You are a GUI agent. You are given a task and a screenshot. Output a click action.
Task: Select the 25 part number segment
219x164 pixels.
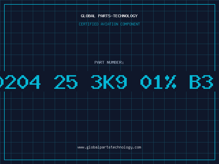pos(66,82)
